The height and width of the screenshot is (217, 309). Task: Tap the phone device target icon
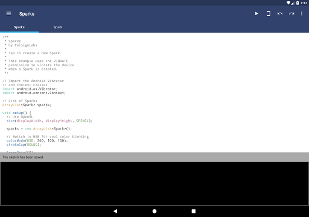[x=268, y=13]
